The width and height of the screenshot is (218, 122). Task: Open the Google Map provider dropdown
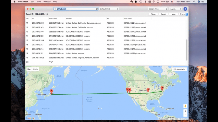point(158,9)
